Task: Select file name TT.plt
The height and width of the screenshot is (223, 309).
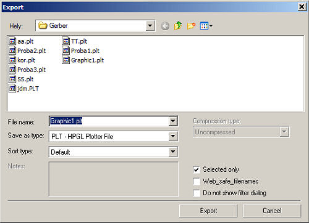Action: coord(79,41)
